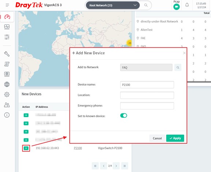Open the notifications bell icon

(x=187, y=5)
